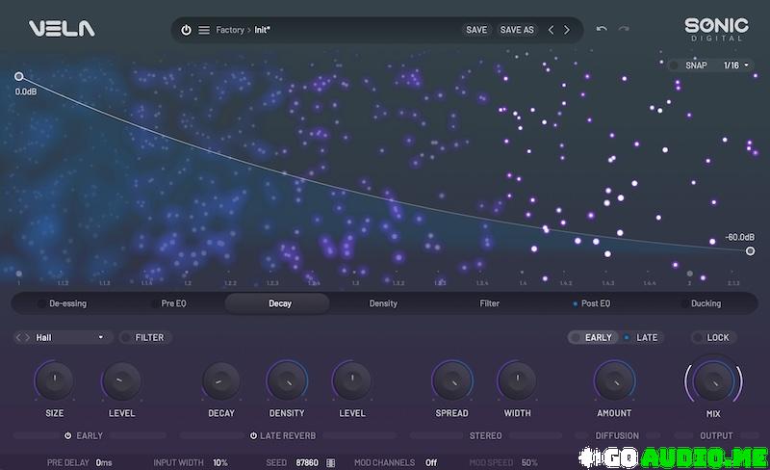
Task: Click the SAVE preset button
Action: (476, 30)
